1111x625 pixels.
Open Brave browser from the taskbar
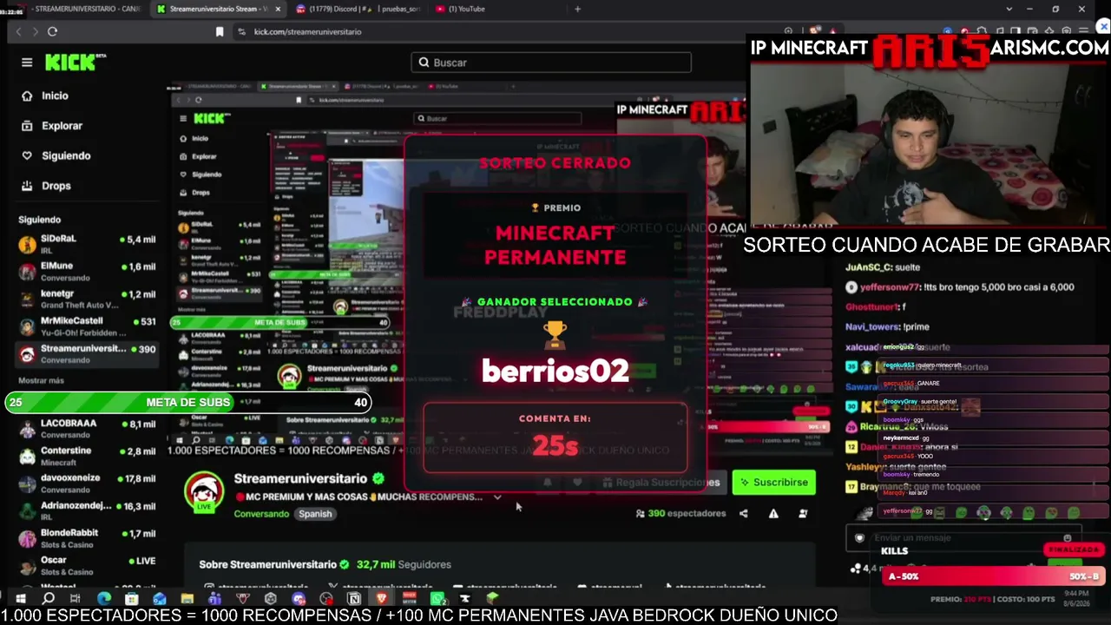[381, 598]
